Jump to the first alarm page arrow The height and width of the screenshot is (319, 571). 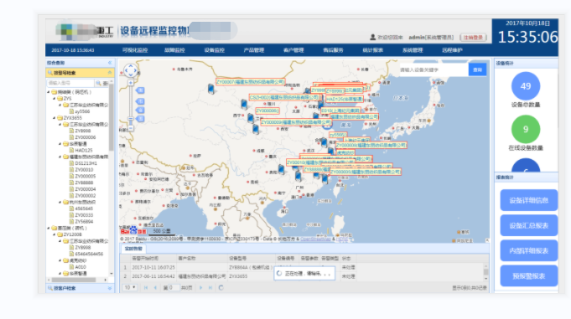[x=146, y=288]
